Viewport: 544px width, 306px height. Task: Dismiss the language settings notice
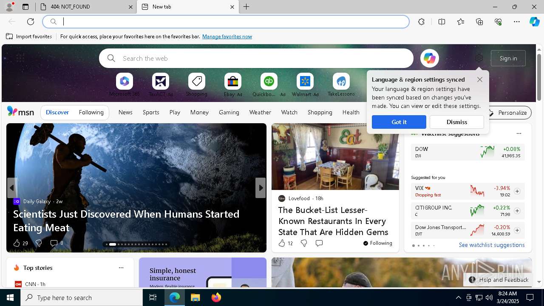(457, 122)
